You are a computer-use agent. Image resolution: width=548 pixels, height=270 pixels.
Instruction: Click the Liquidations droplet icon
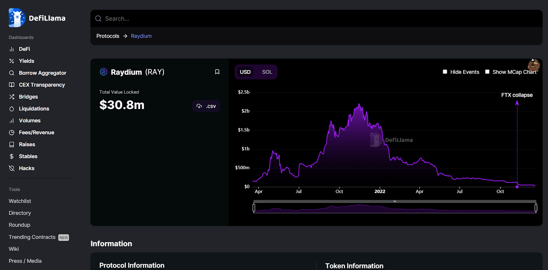coord(12,109)
